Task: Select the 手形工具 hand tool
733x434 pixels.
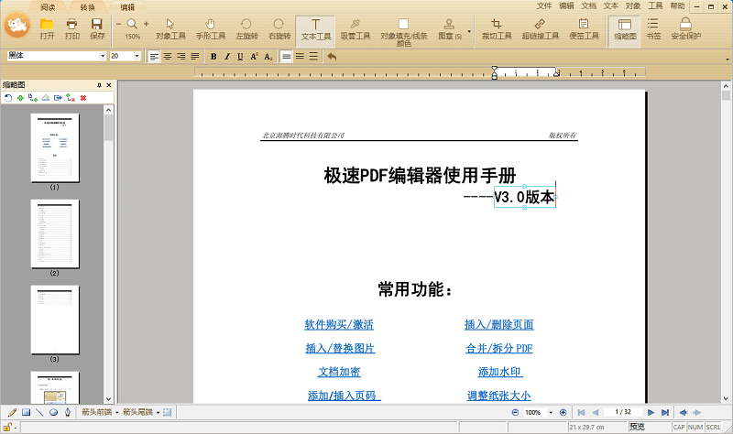Action: (209, 28)
